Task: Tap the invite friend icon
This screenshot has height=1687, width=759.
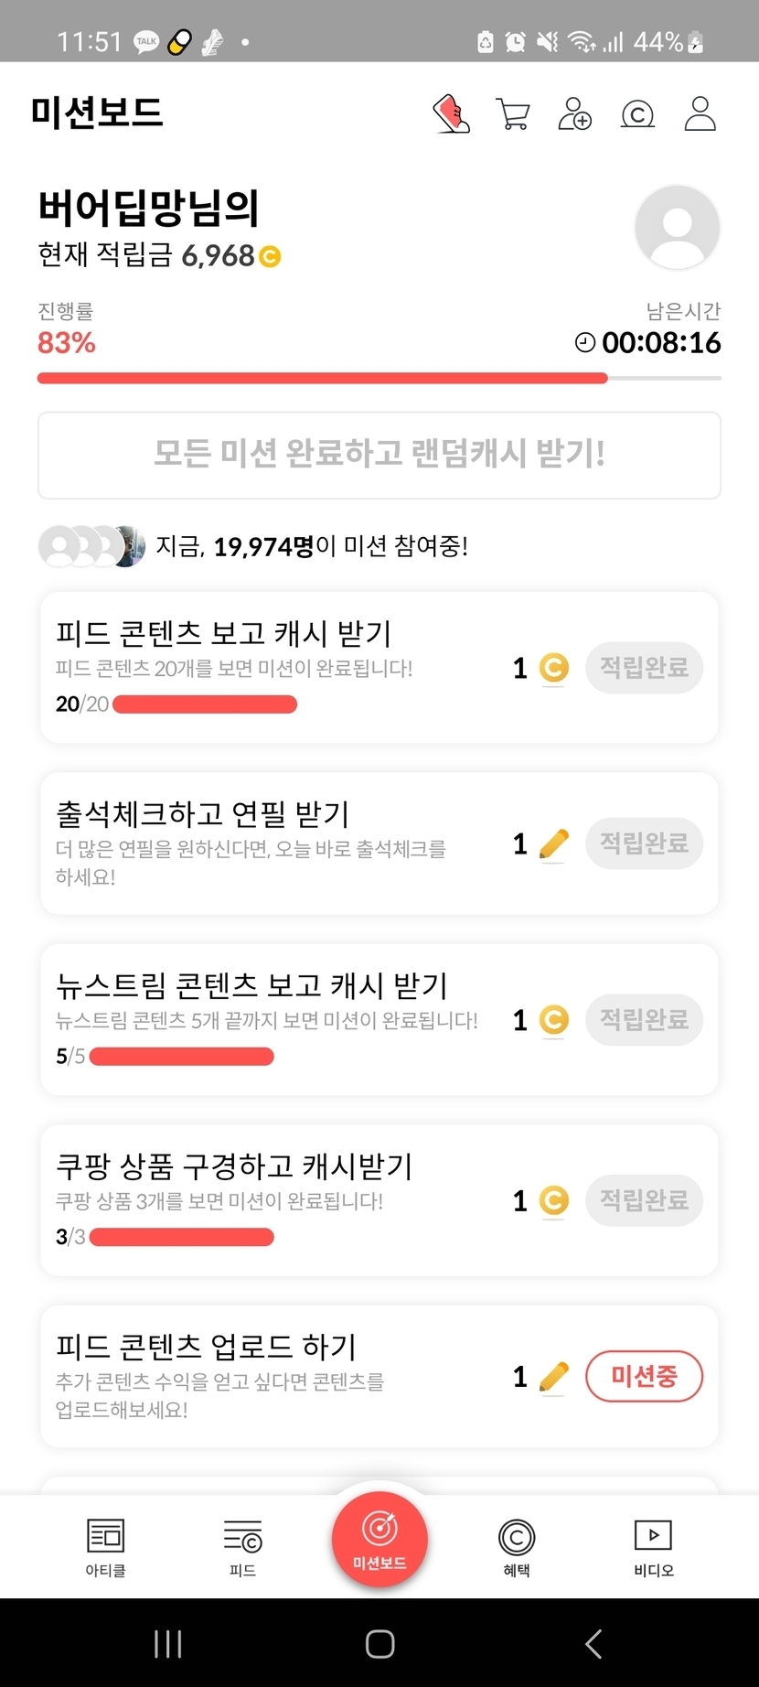Action: point(575,114)
